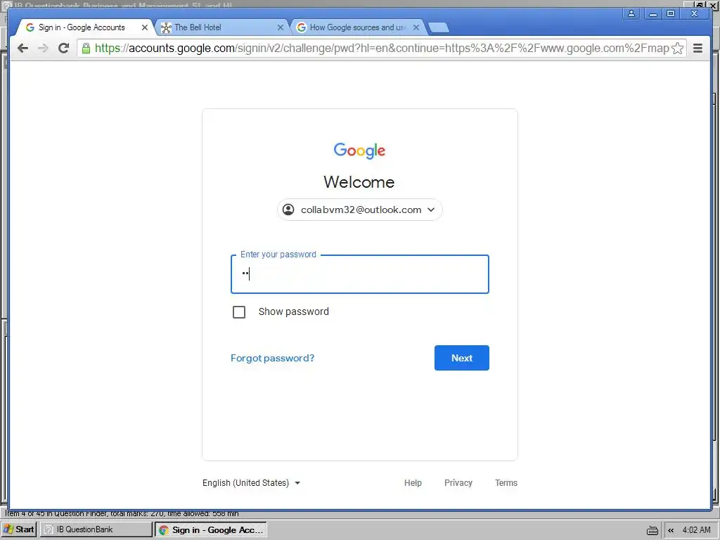Reload the page with the refresh icon
The image size is (720, 540).
(63, 48)
